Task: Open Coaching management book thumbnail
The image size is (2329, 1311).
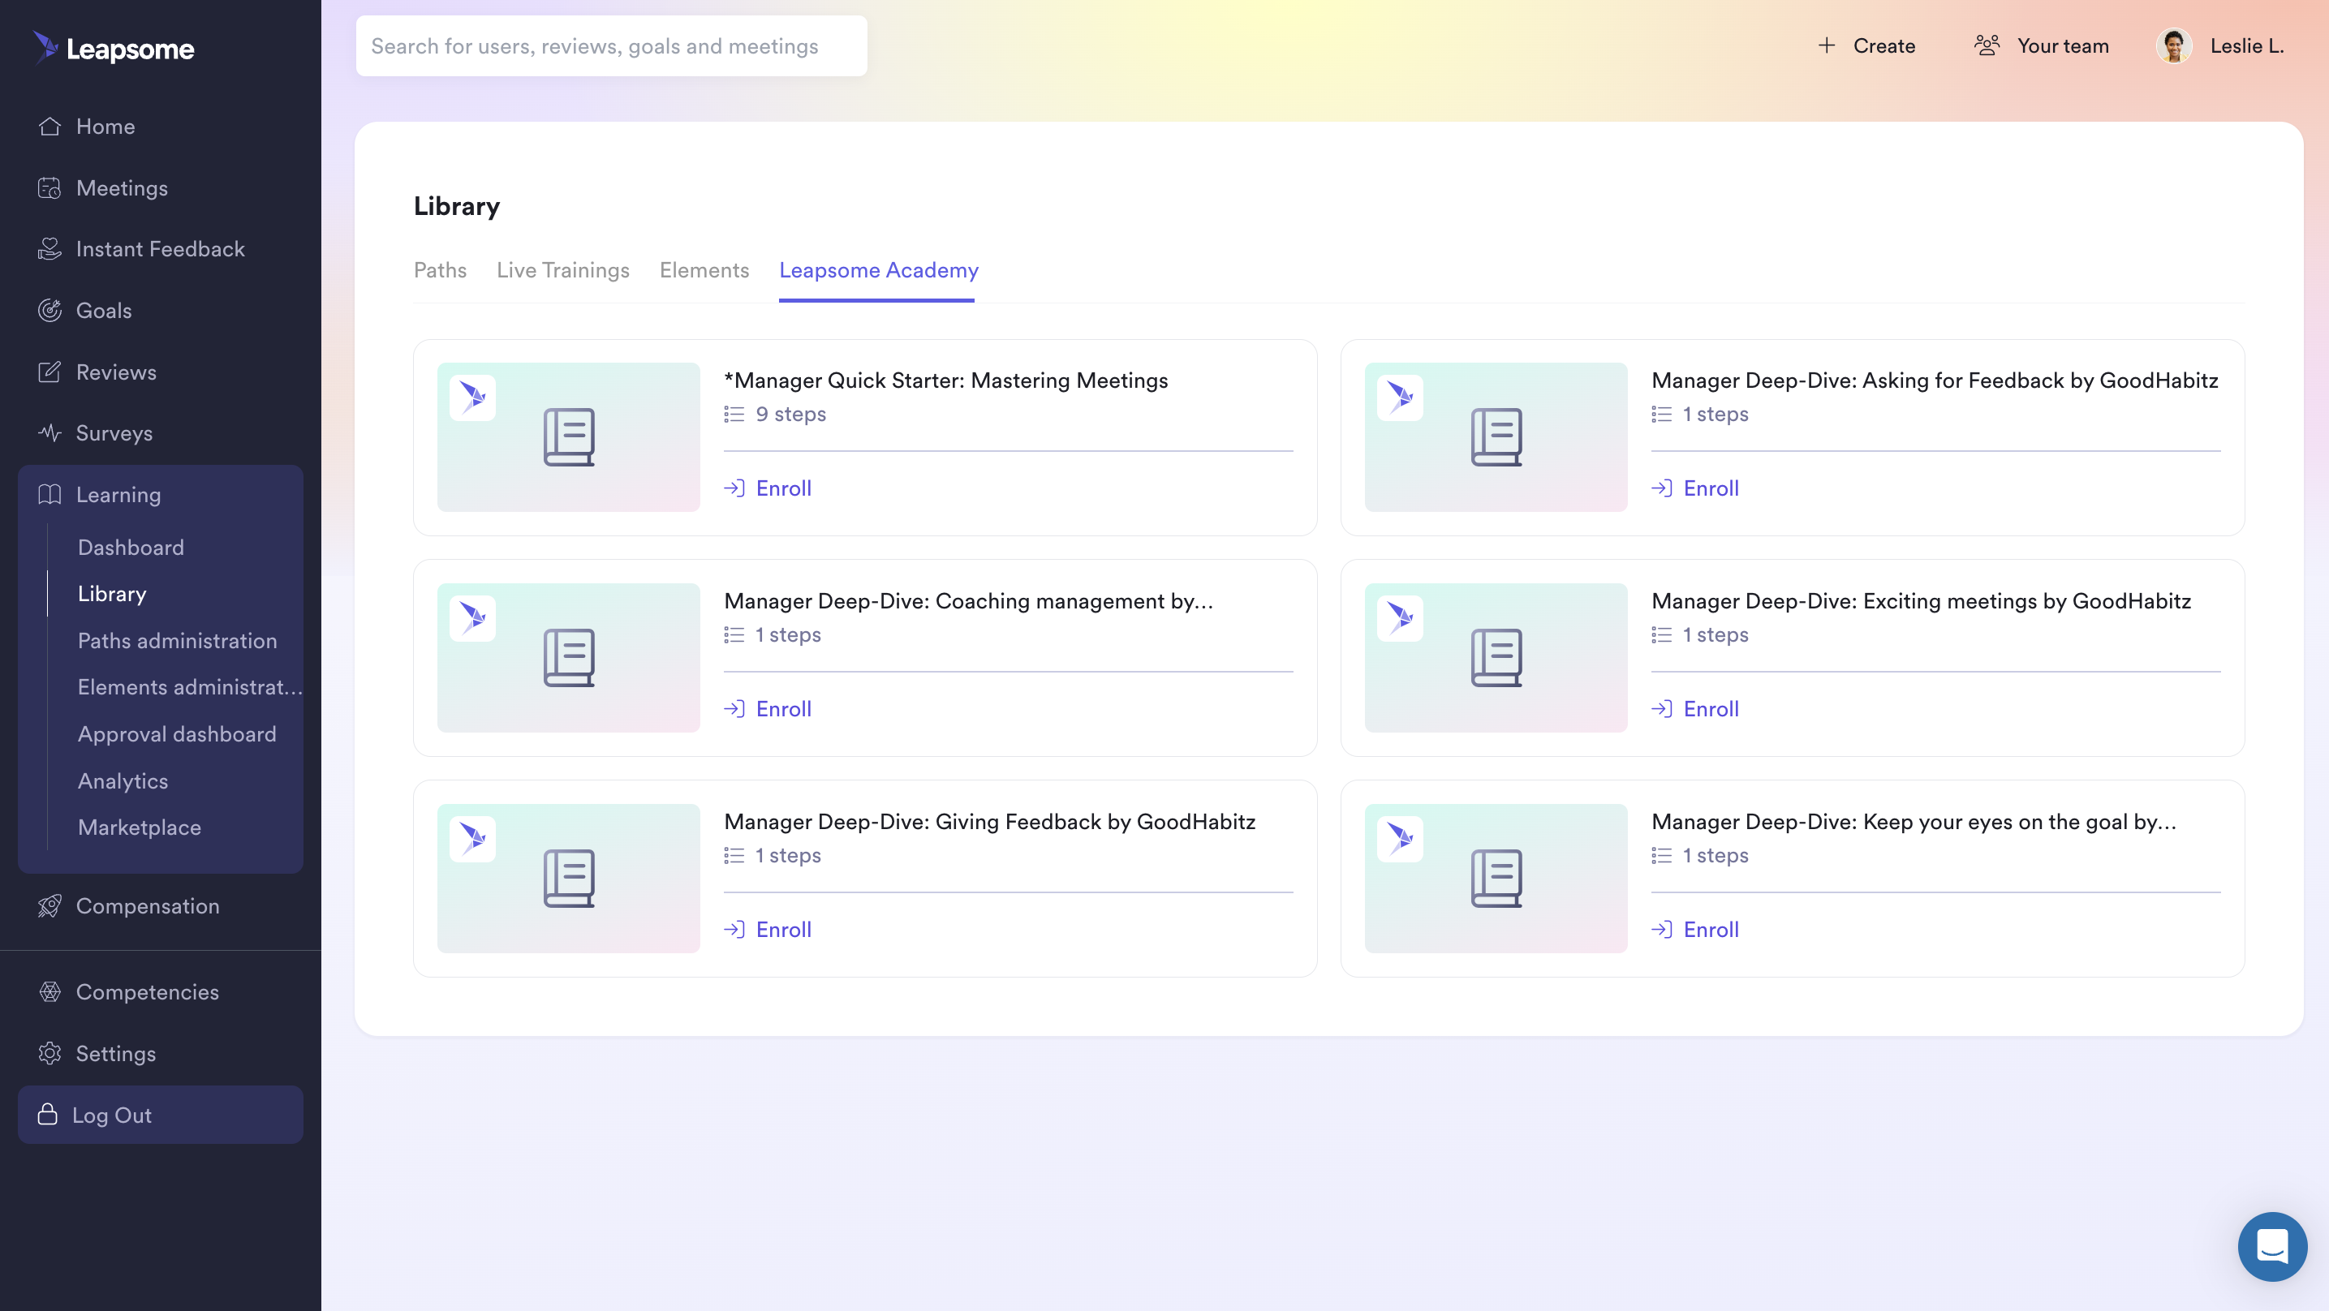Action: 568,658
